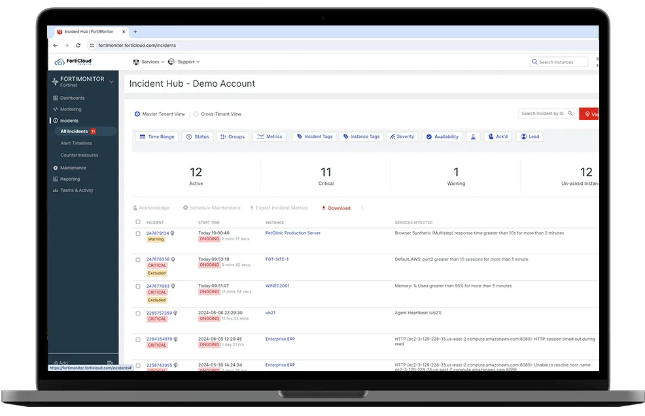Open the Support dropdown menu
Image resolution: width=645 pixels, height=416 pixels.
(184, 62)
